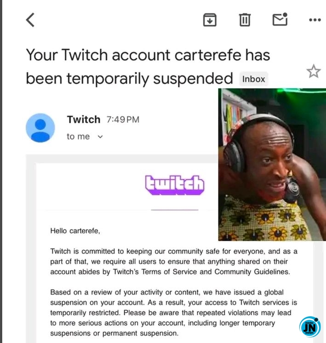Click the 7:49 PM timestamp
Screen dimensions: 326x343
point(123,120)
